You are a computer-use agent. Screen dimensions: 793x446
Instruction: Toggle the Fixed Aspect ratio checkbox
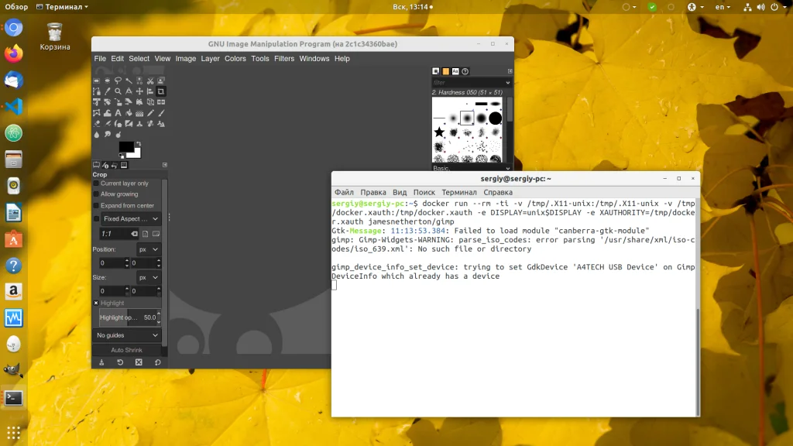(96, 219)
